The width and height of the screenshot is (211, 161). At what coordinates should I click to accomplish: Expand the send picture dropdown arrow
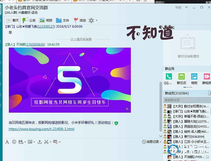point(34,142)
